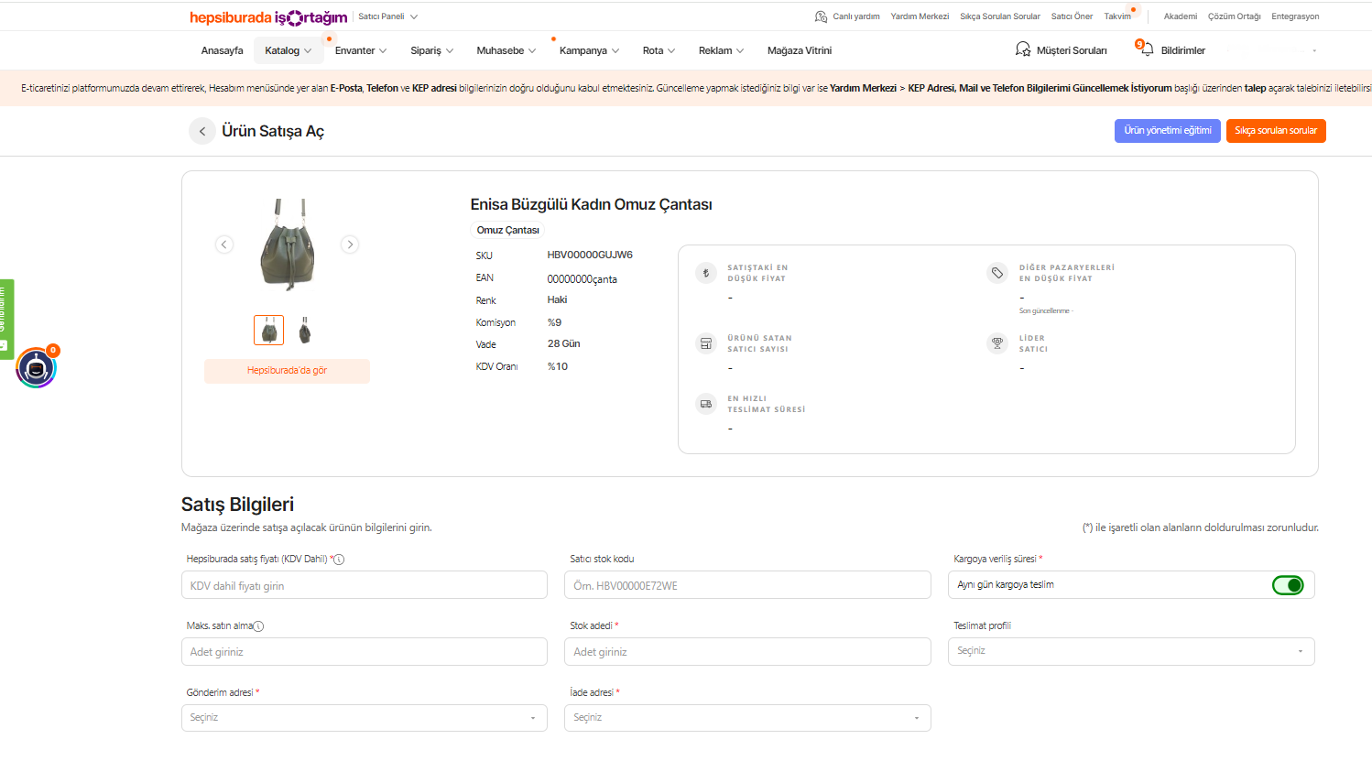The width and height of the screenshot is (1372, 761).
Task: Click the main product bag image
Action: point(288,245)
